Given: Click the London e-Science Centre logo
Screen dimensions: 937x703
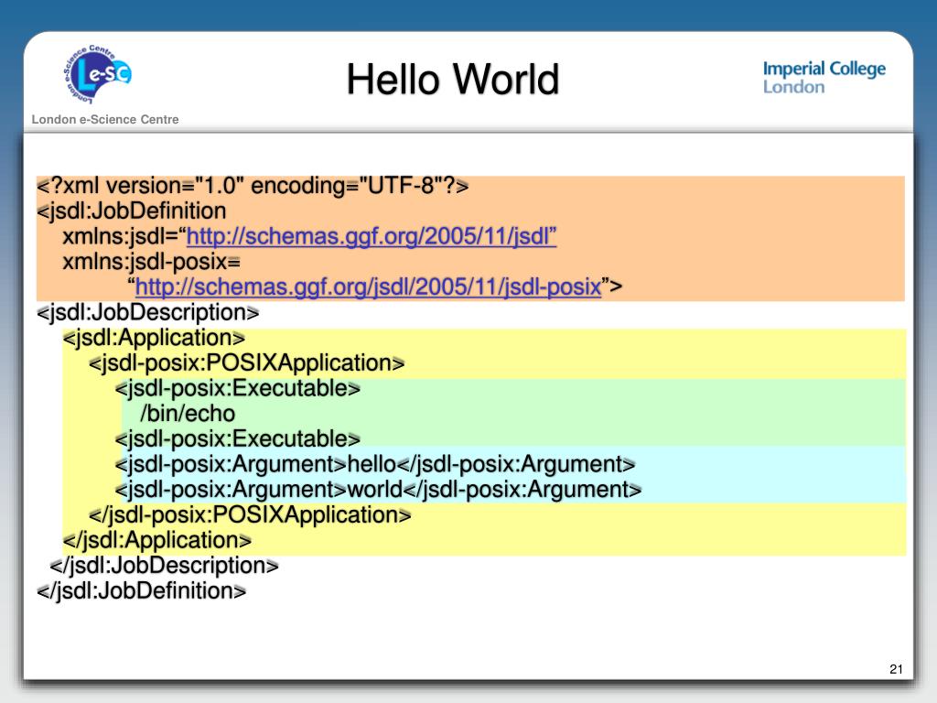Looking at the screenshot, I should (x=97, y=74).
